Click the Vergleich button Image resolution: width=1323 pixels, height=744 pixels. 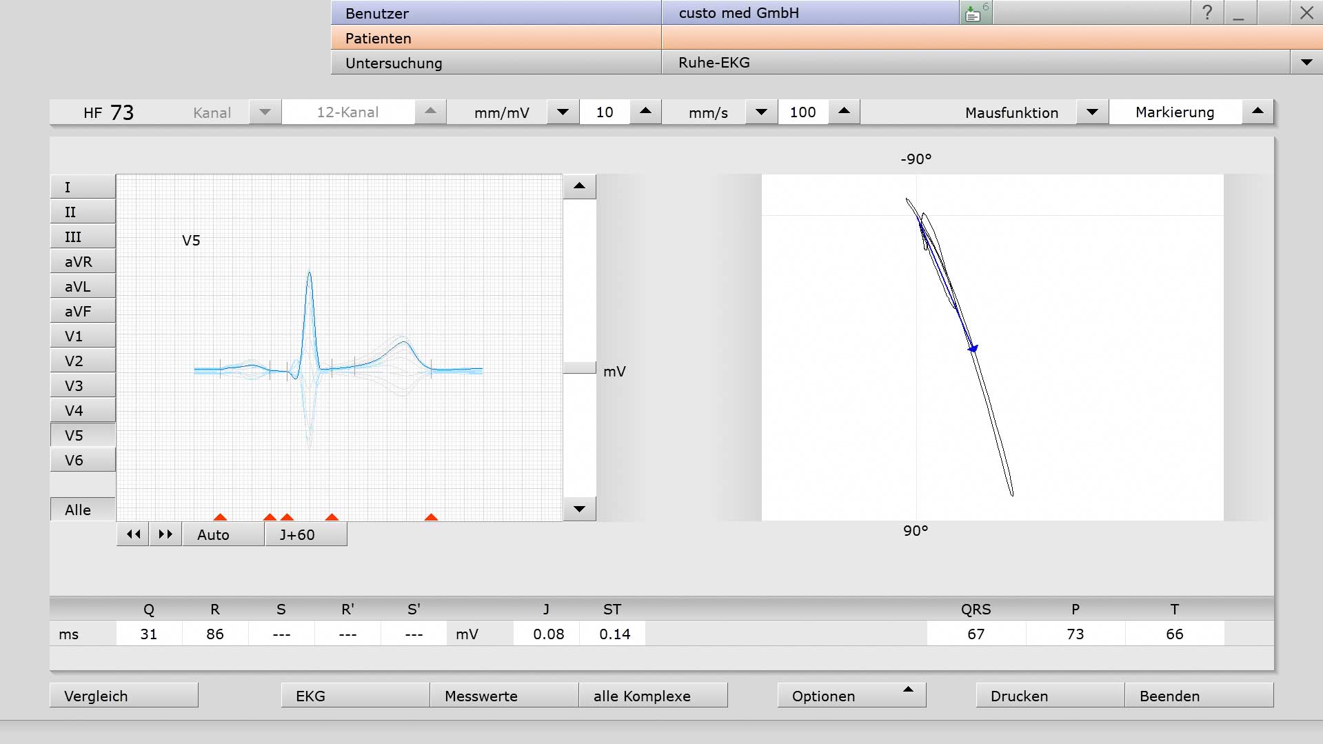click(124, 695)
